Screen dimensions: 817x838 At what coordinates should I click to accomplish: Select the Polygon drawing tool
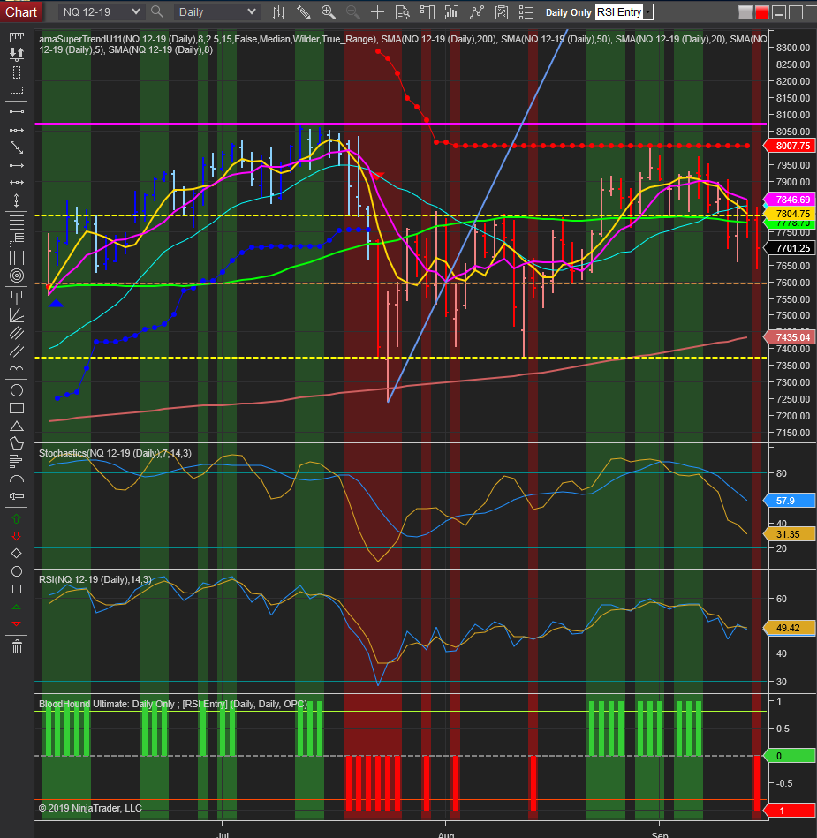tap(17, 443)
